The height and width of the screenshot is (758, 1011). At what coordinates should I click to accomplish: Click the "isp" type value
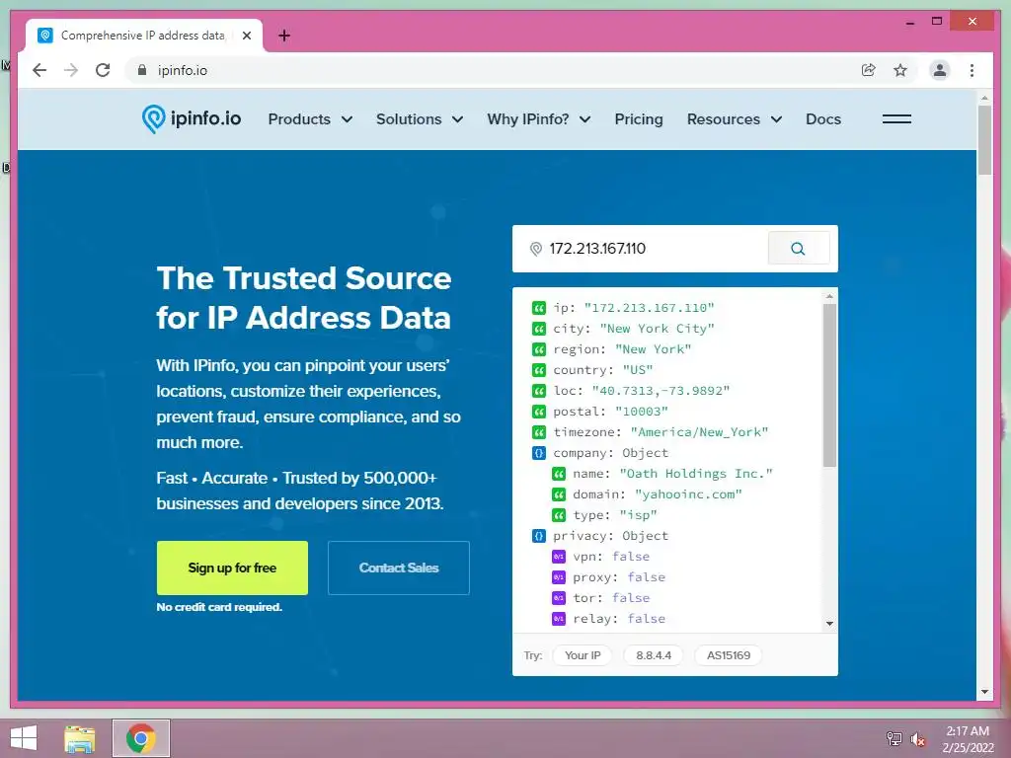click(639, 515)
